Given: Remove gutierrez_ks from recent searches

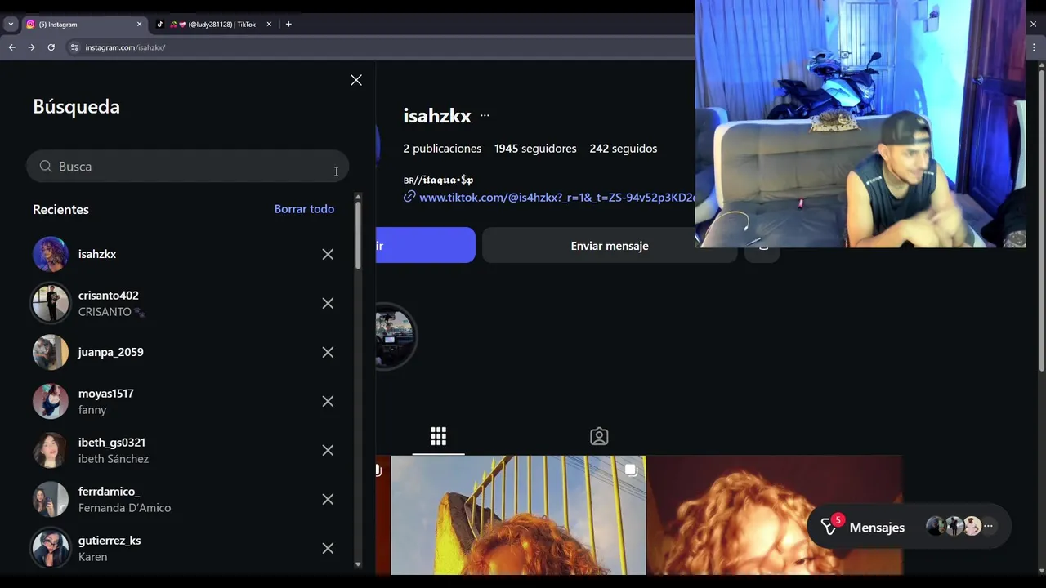Looking at the screenshot, I should point(328,548).
